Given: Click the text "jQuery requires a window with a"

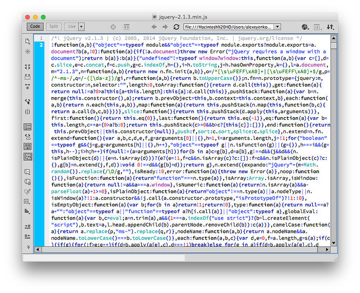Looking at the screenshot, I should [278, 52].
